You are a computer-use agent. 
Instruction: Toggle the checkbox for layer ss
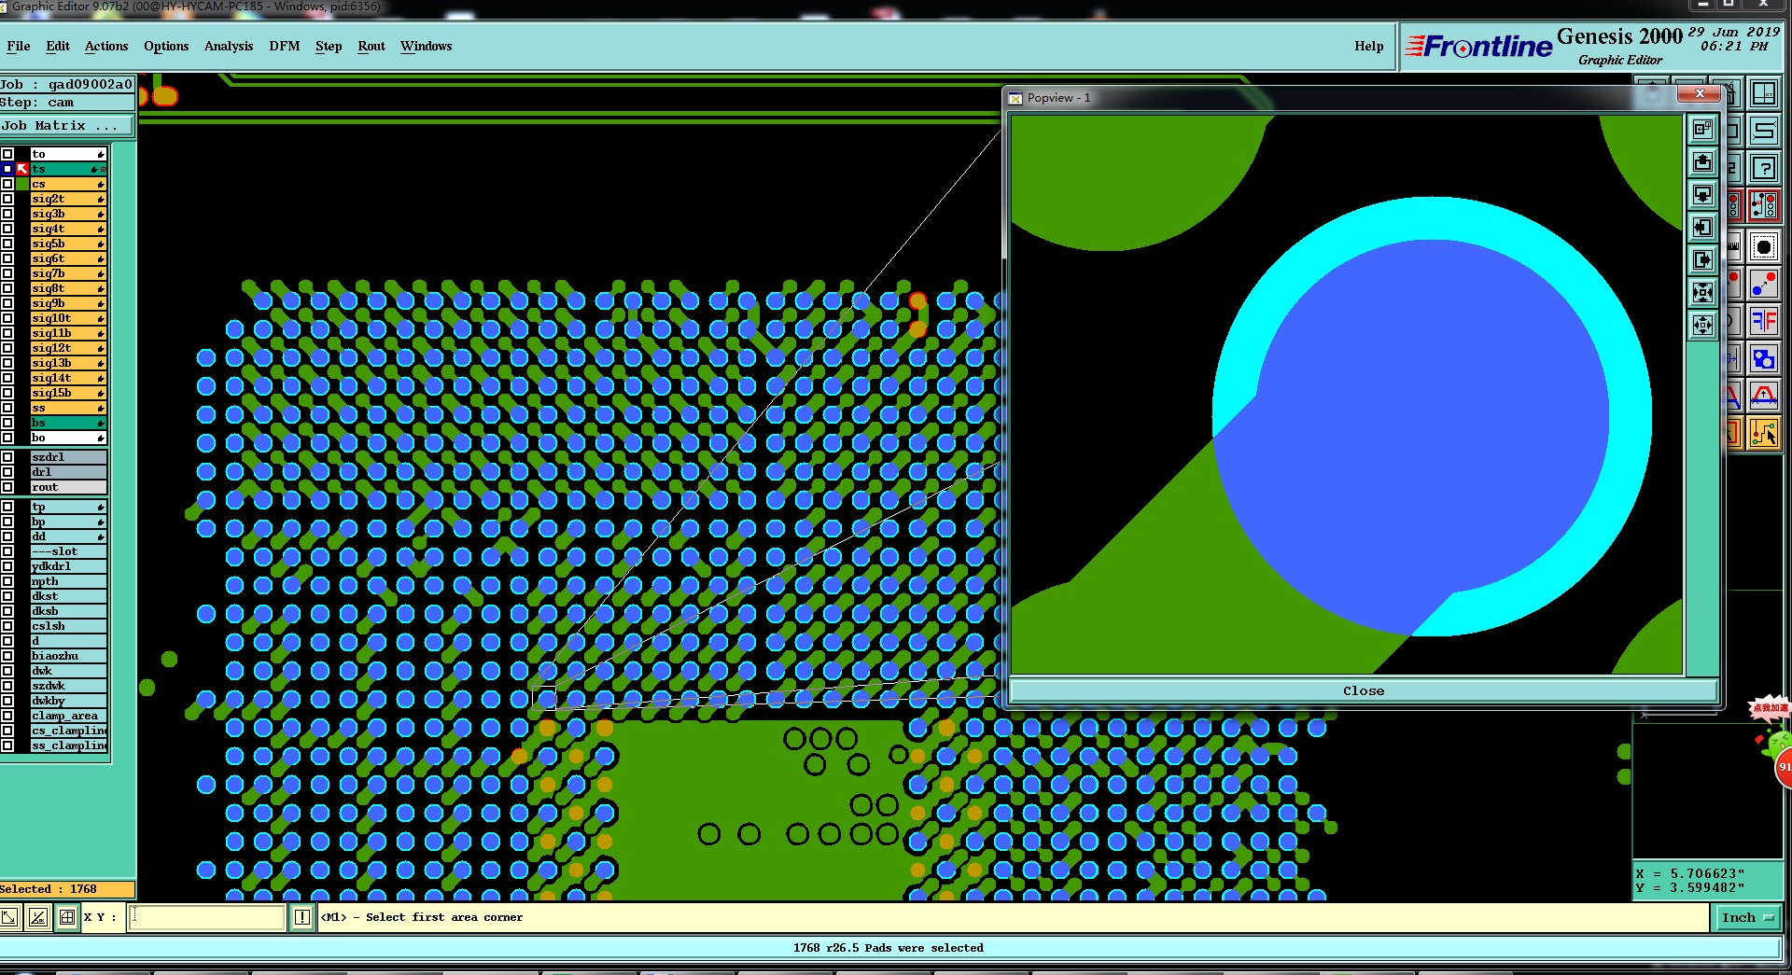[x=7, y=408]
